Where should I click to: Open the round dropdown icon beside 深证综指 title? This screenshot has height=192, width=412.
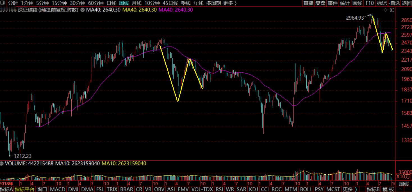coord(82,10)
